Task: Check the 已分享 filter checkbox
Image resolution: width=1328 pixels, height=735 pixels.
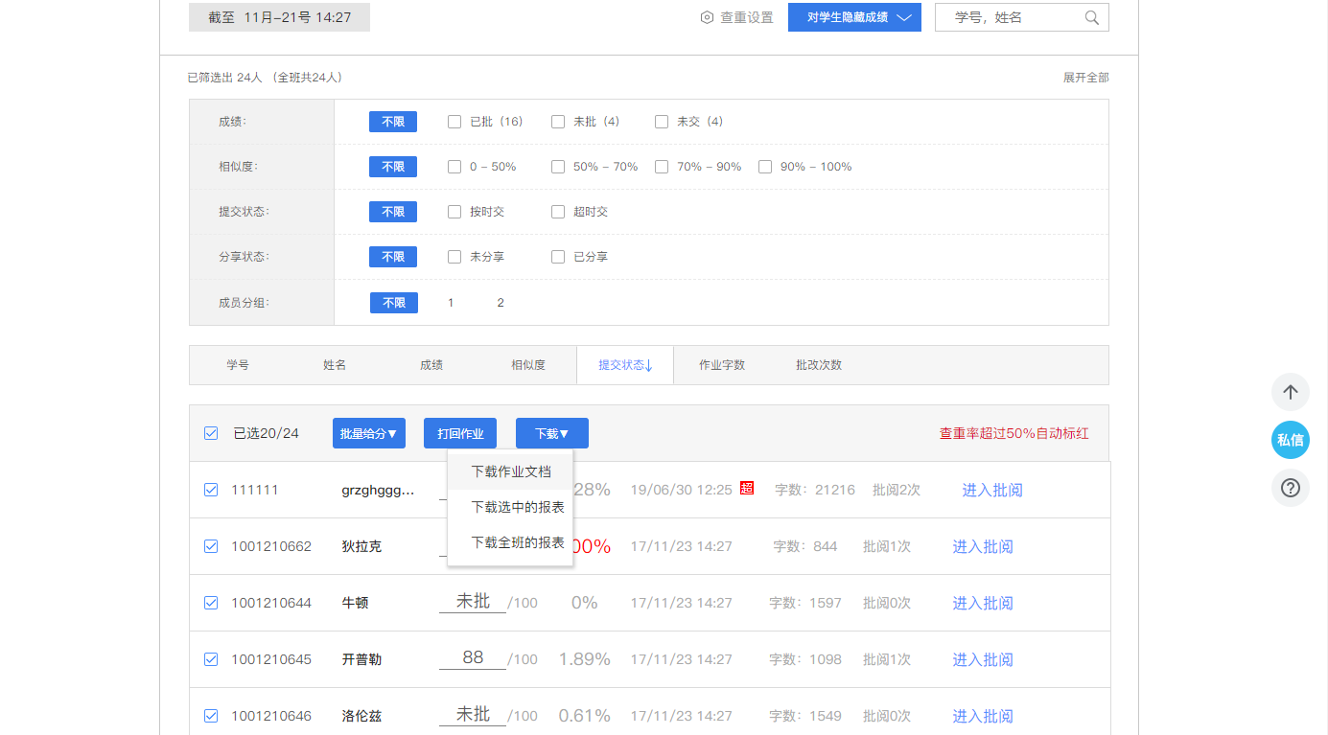Action: point(558,257)
